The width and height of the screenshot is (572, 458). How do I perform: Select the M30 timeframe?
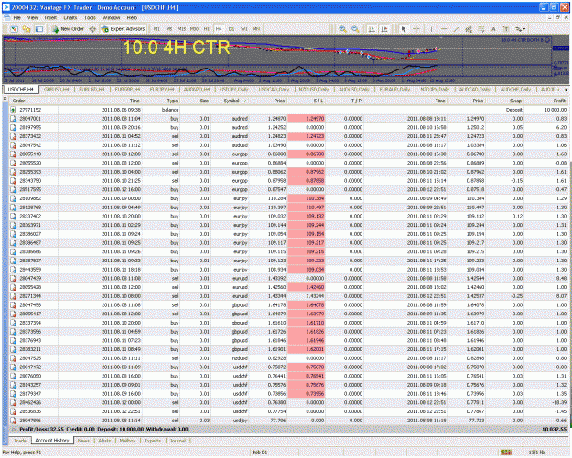pyautogui.click(x=194, y=29)
